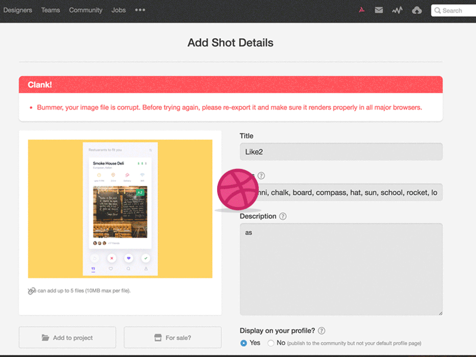Click the corrupt image error message
476x357 pixels.
click(x=229, y=108)
